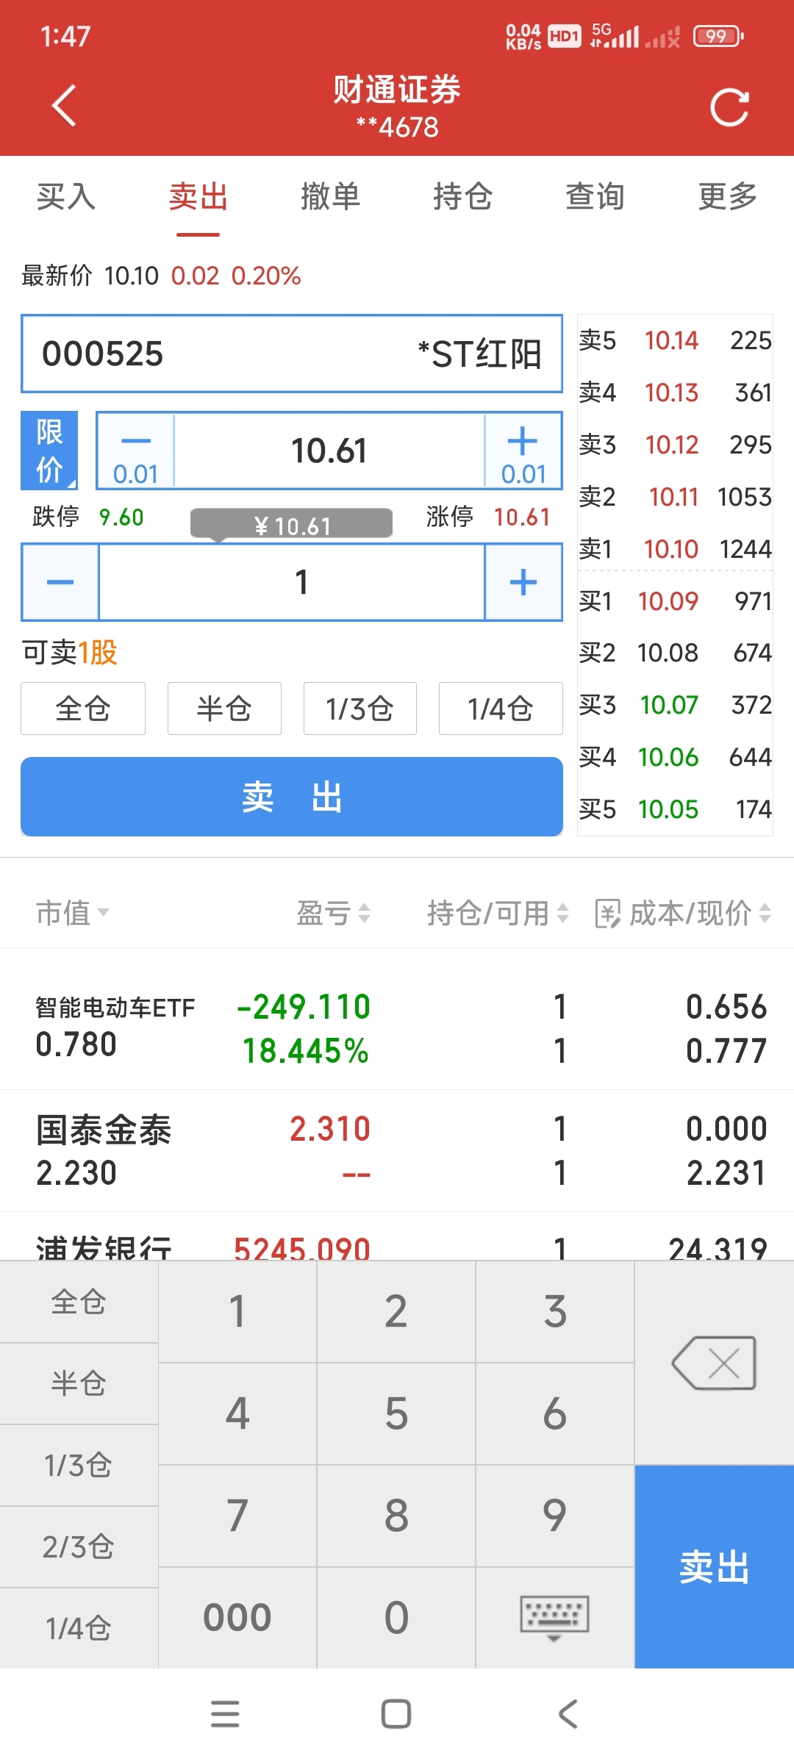Tap digit 1 on the keypad
794x1764 pixels.
click(237, 1311)
